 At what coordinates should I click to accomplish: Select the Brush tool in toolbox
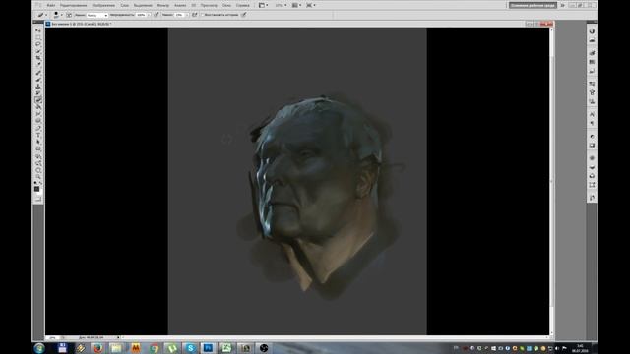[38, 79]
